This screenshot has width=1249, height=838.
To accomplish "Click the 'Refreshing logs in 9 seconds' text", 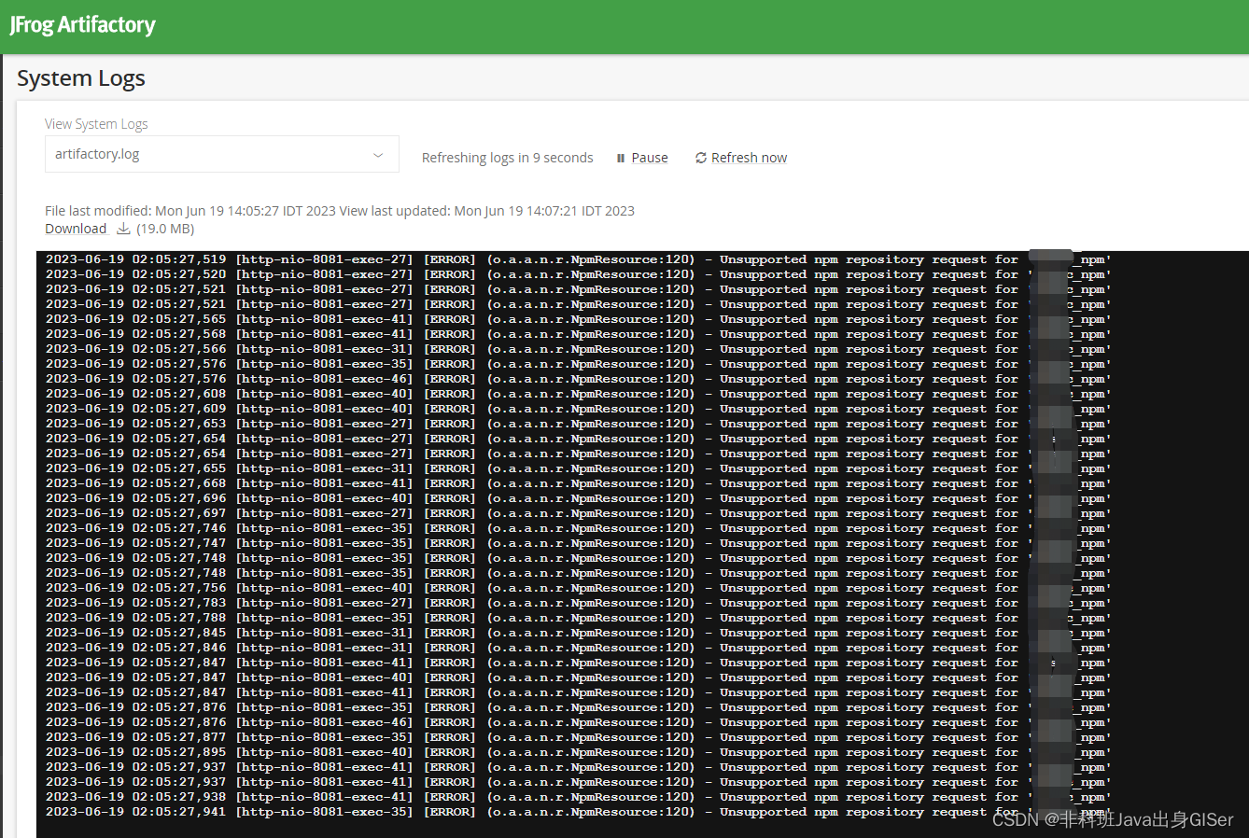I will (508, 158).
